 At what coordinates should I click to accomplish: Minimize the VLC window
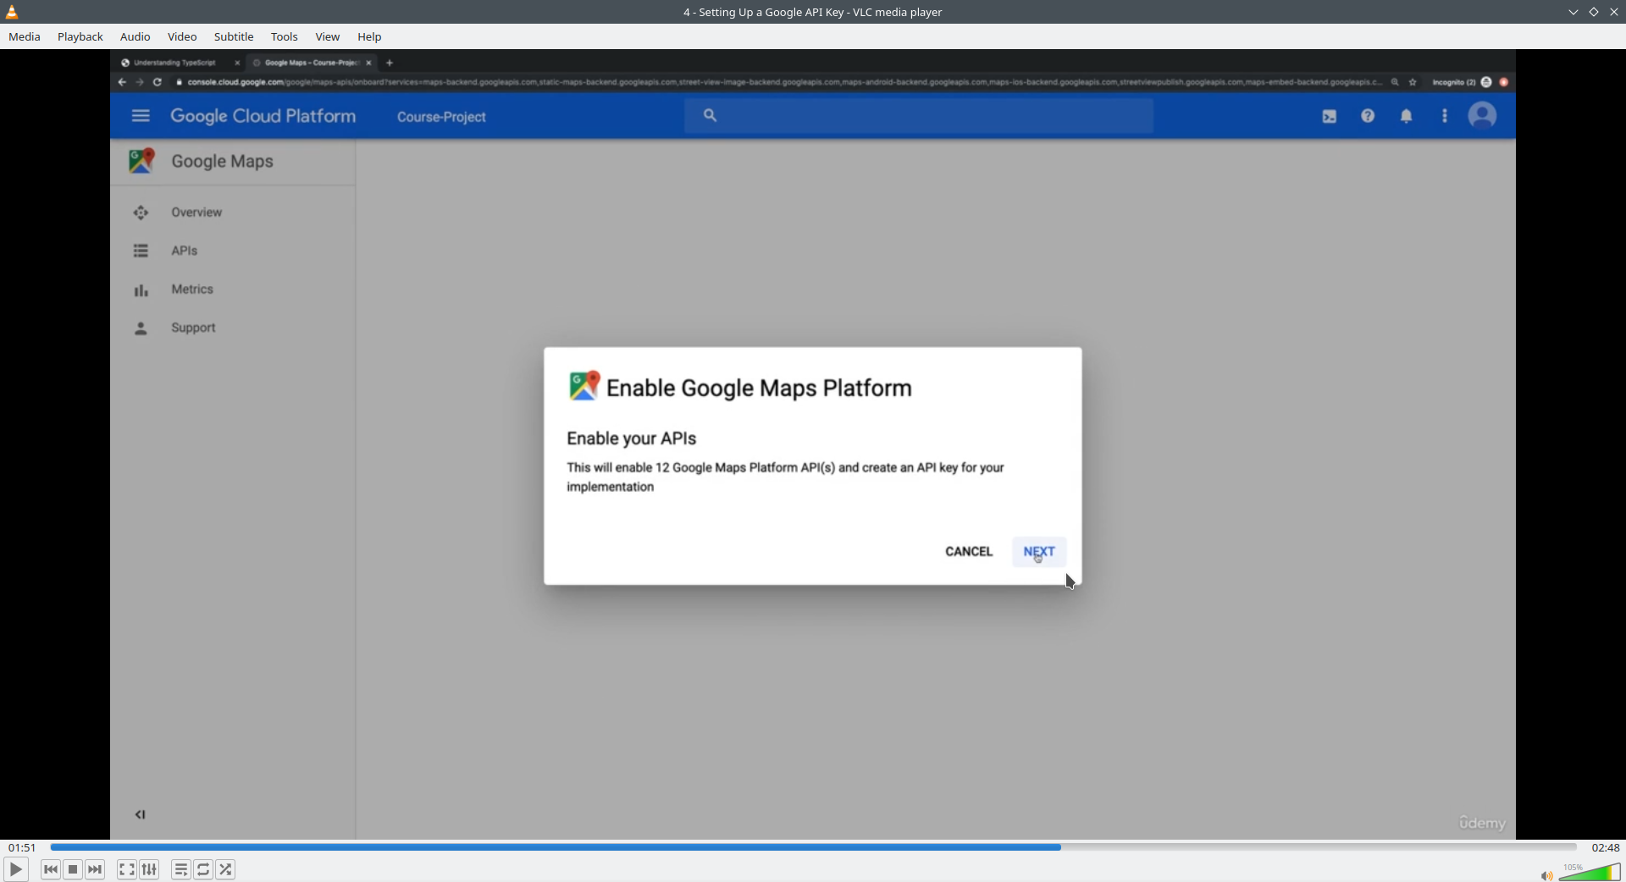pyautogui.click(x=1573, y=12)
